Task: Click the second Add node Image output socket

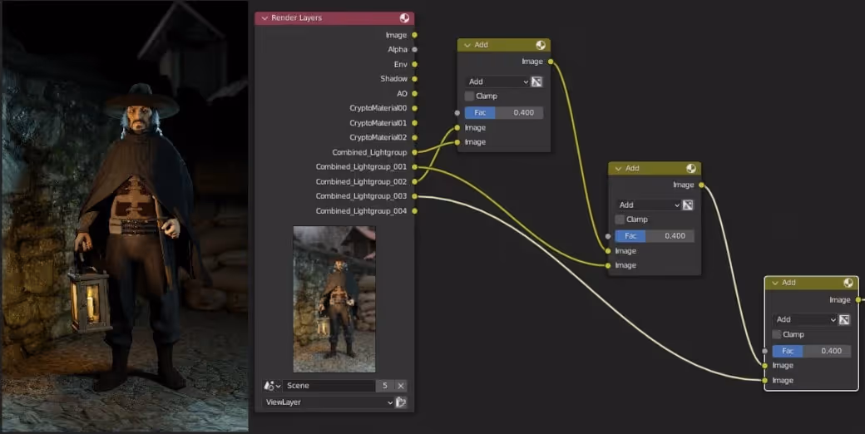Action: point(701,185)
